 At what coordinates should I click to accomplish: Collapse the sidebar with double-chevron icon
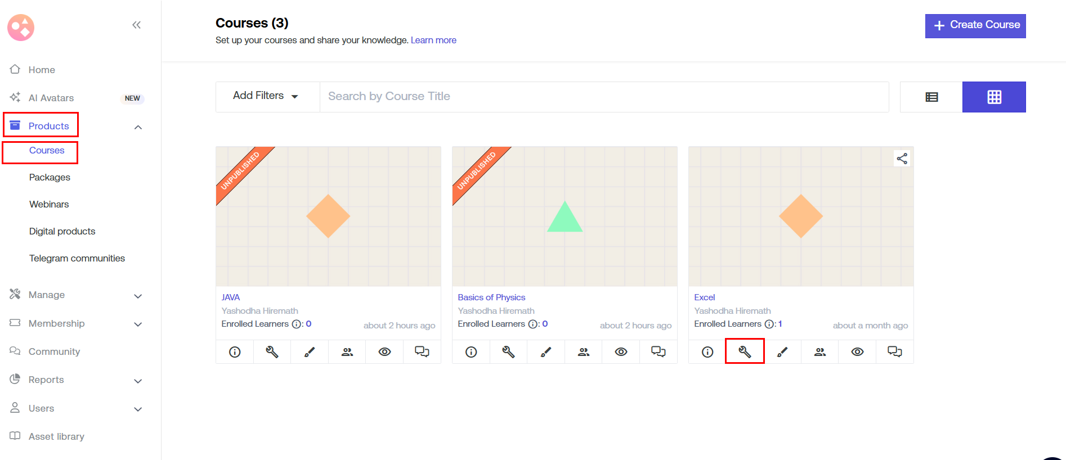coord(136,25)
